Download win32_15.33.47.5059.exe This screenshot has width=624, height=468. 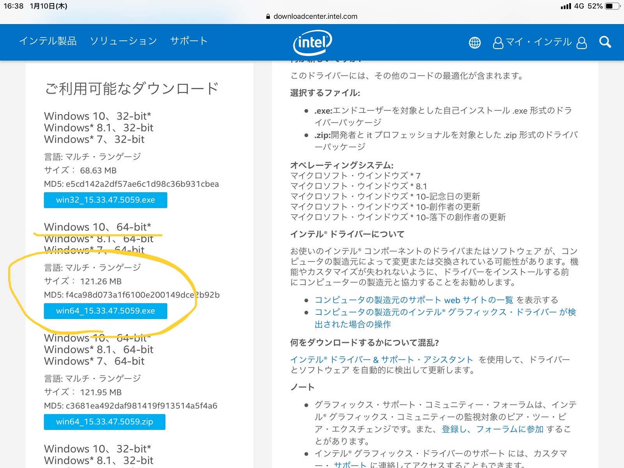tap(106, 200)
